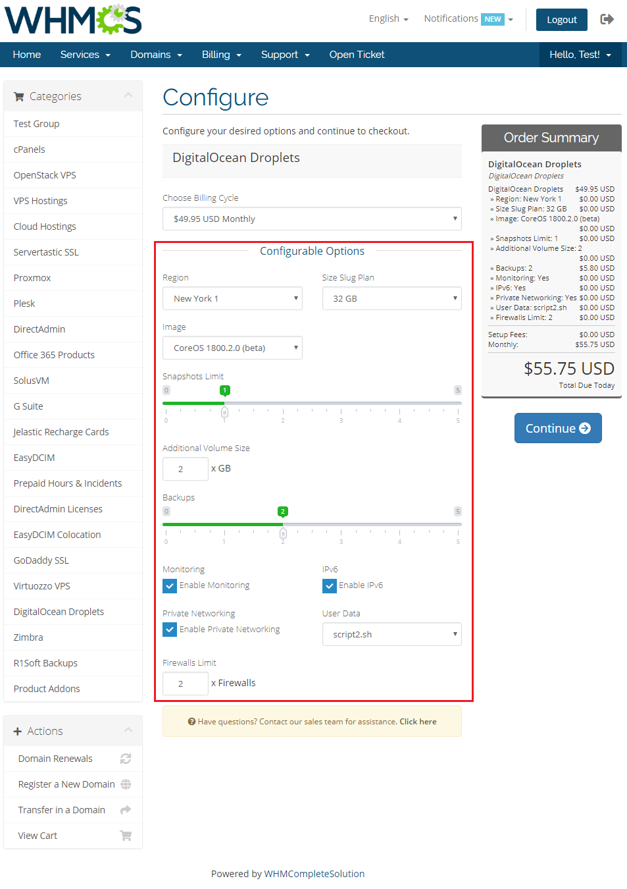
Task: Select the Test Group category
Action: [73, 124]
